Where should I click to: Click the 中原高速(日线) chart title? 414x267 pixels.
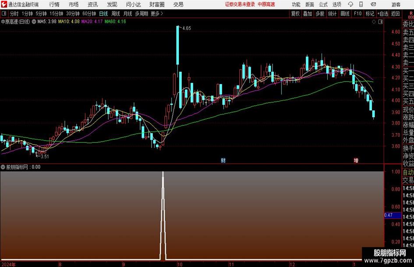point(16,21)
